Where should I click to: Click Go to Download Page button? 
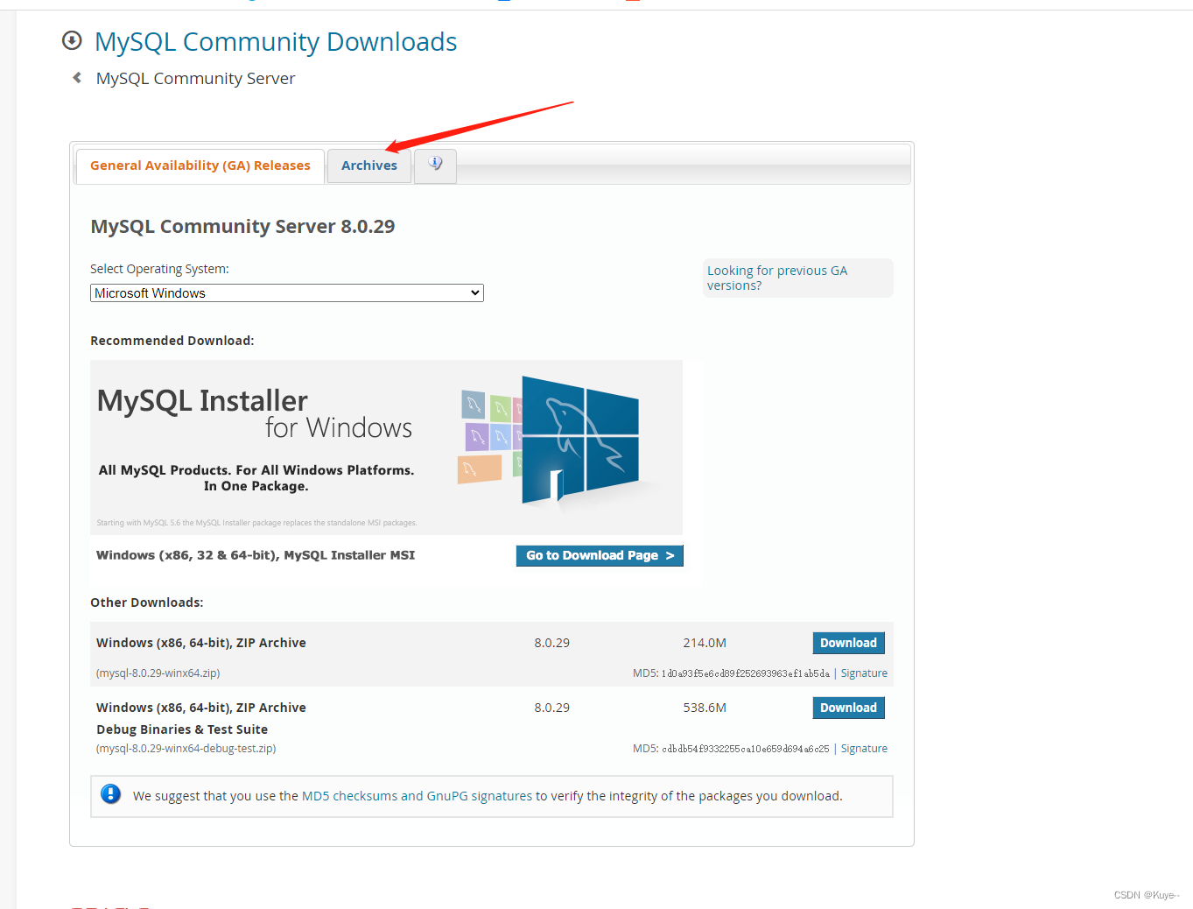[x=600, y=555]
